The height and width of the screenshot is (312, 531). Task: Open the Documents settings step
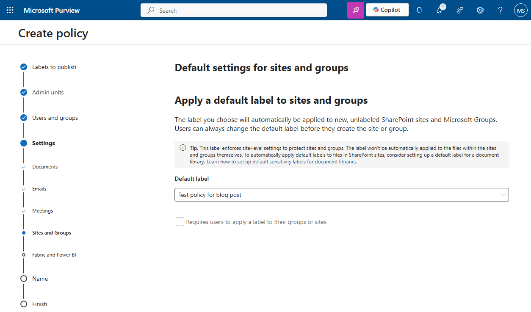click(44, 166)
